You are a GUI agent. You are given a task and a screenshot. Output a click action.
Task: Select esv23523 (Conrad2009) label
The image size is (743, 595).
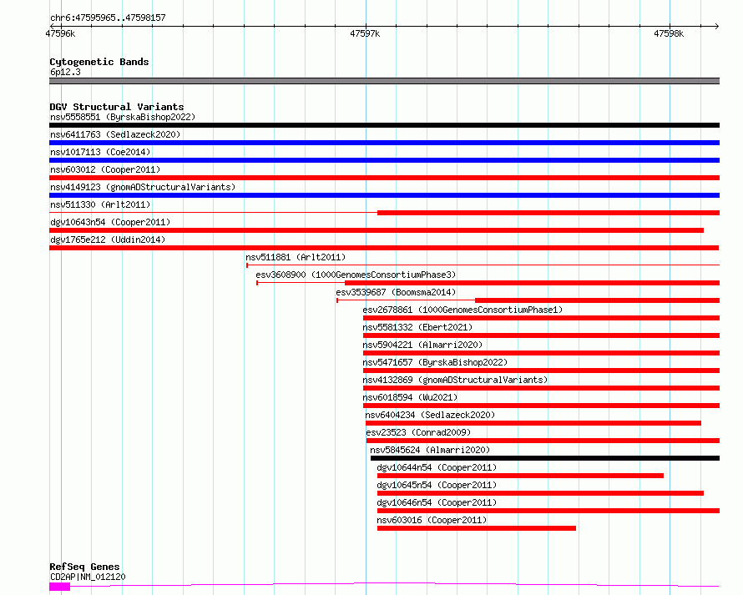coord(418,432)
